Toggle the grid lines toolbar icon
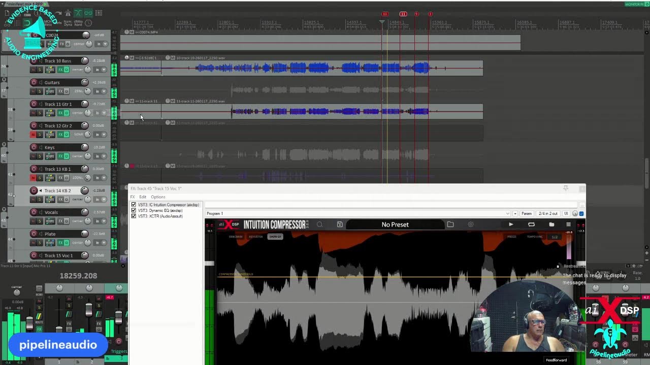The image size is (650, 365). coord(17,23)
